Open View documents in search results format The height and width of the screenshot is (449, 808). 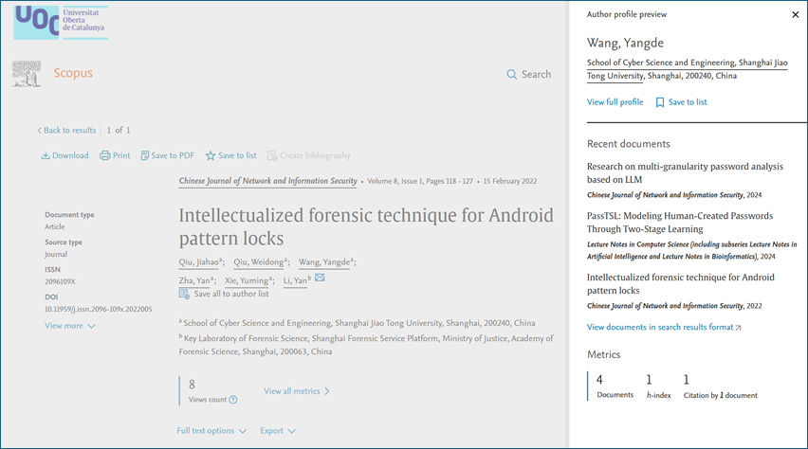663,327
